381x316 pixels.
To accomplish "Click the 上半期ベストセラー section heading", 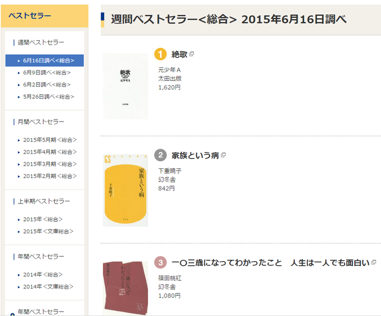I will (44, 201).
